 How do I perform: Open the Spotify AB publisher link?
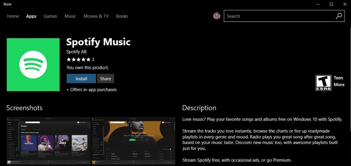pos(76,52)
